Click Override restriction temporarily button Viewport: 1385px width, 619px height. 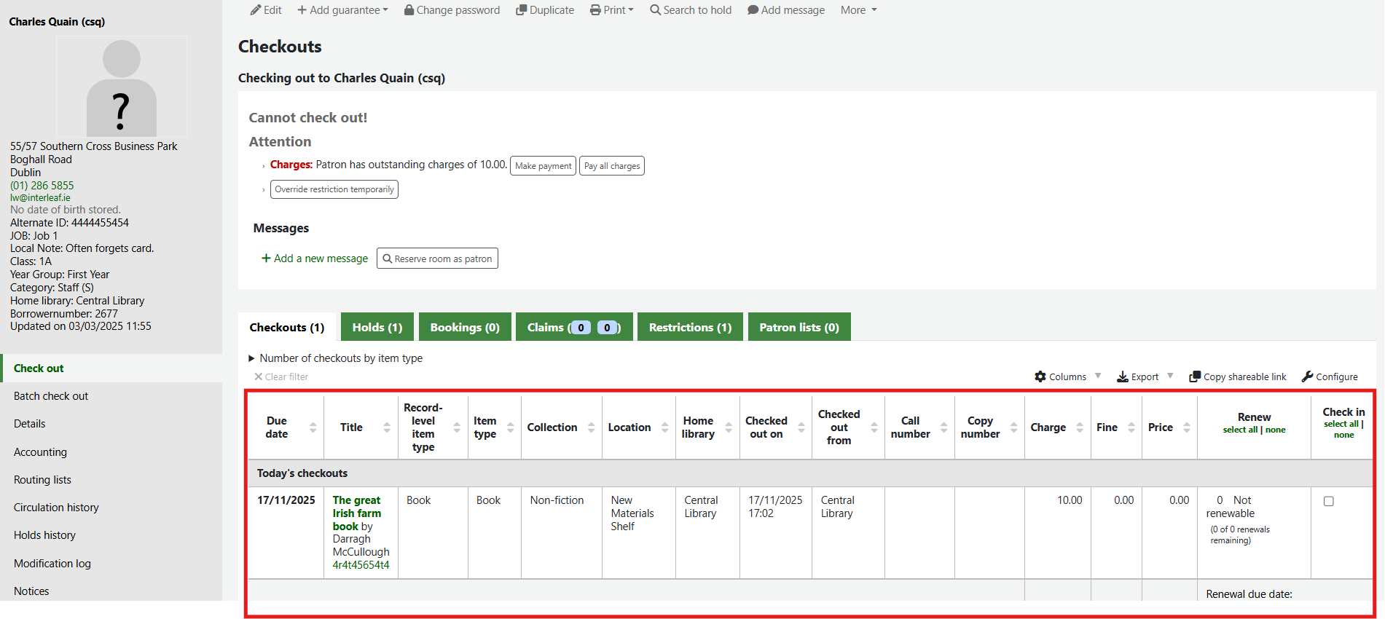334,189
